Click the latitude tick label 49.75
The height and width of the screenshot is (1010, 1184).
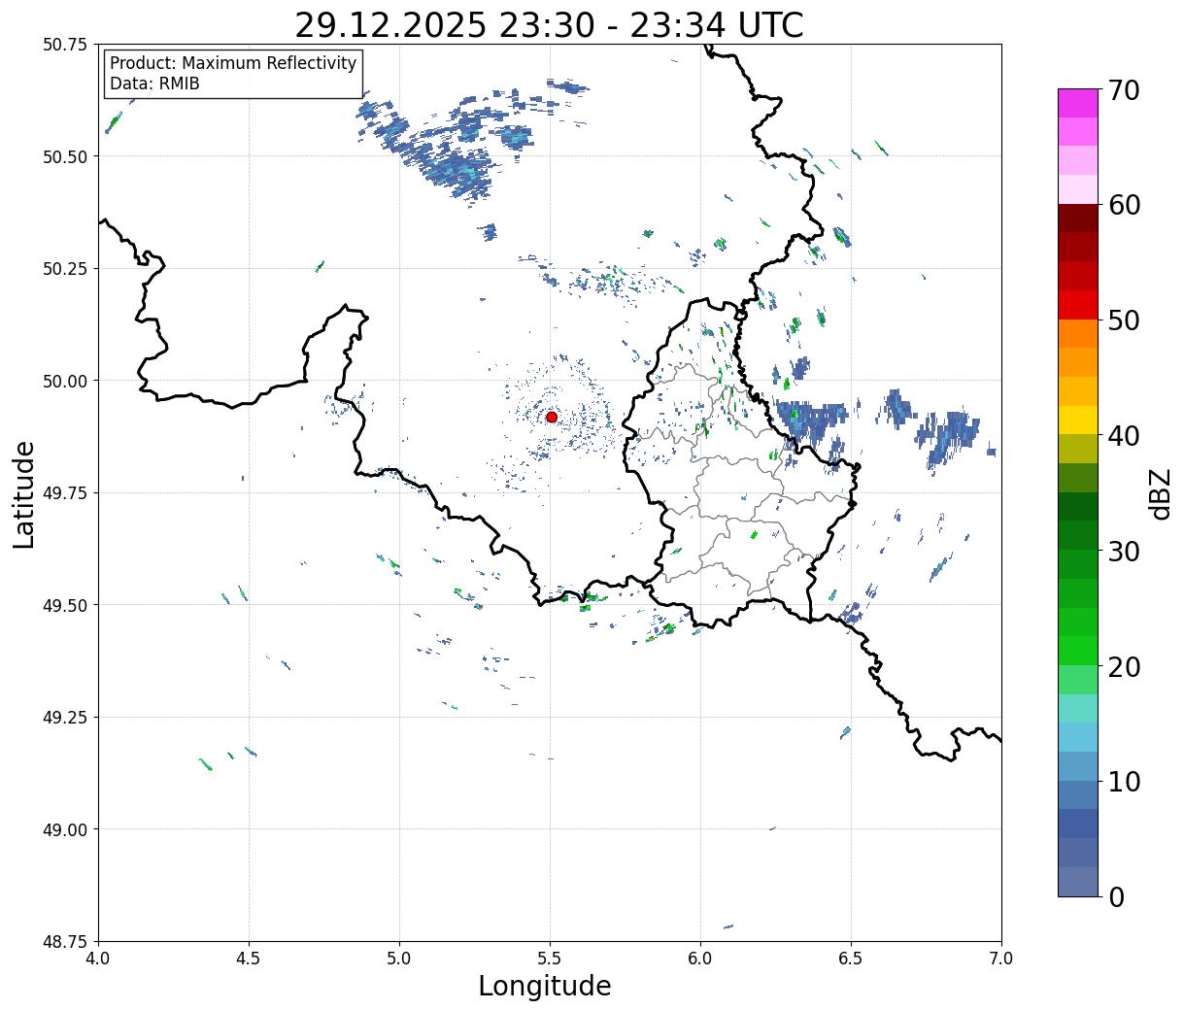pyautogui.click(x=65, y=493)
